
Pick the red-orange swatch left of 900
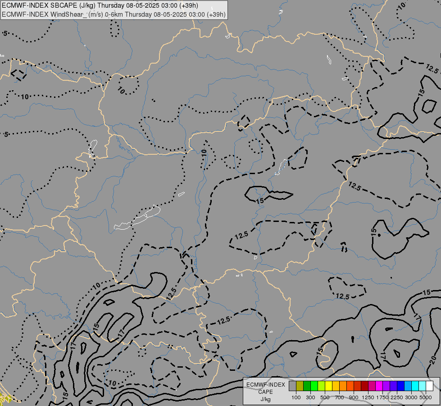[350, 386]
